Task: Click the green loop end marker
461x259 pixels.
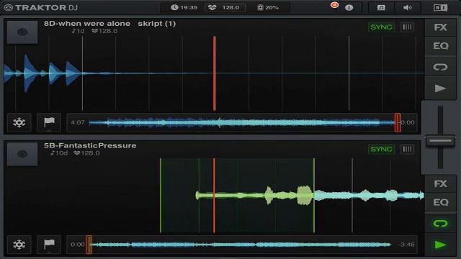Action: click(314, 196)
